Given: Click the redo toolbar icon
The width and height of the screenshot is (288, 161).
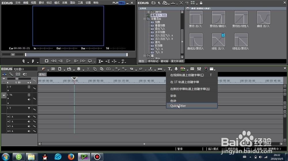Looking at the screenshot, I should (141, 69).
